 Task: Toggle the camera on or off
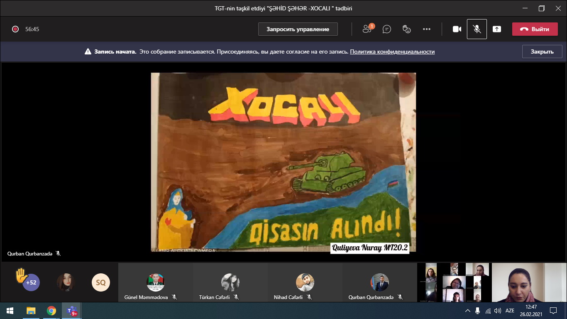coord(457,29)
